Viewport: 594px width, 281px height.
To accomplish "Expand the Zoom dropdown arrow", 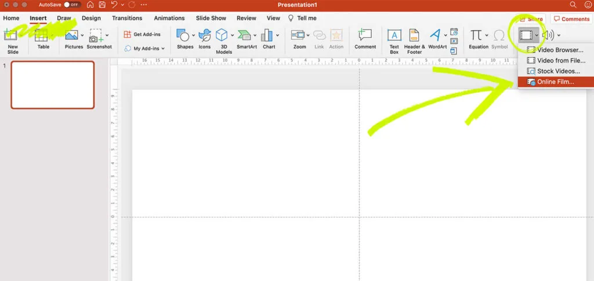I will coord(308,35).
